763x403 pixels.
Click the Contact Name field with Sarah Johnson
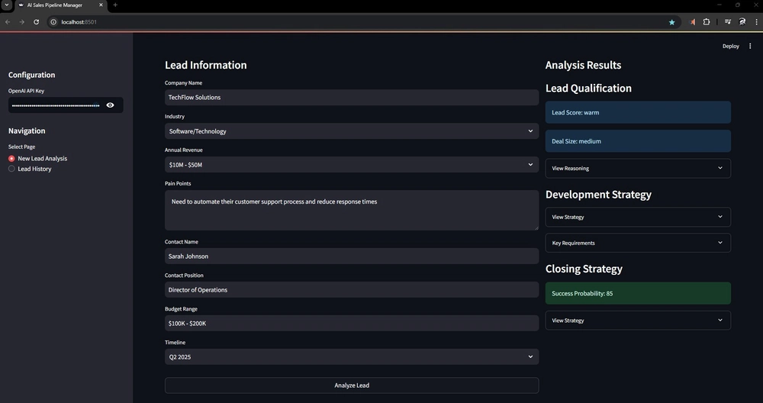(351, 256)
